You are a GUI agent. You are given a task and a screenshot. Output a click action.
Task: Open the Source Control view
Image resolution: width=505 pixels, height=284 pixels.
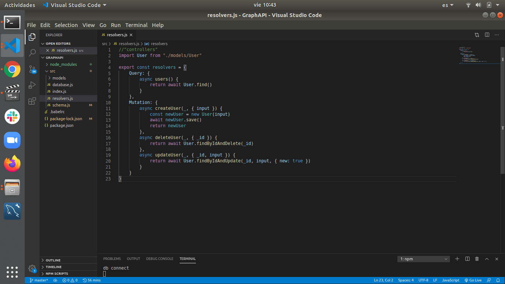(32, 69)
